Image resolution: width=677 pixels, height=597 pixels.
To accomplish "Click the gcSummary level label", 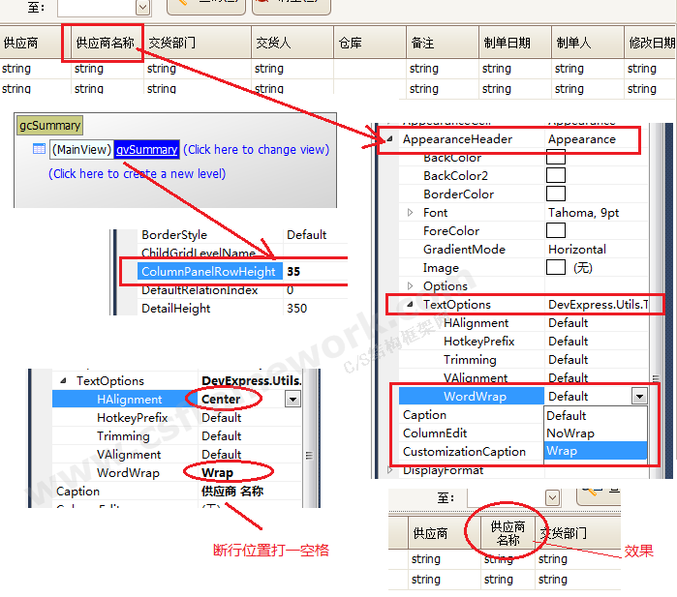I will click(49, 126).
